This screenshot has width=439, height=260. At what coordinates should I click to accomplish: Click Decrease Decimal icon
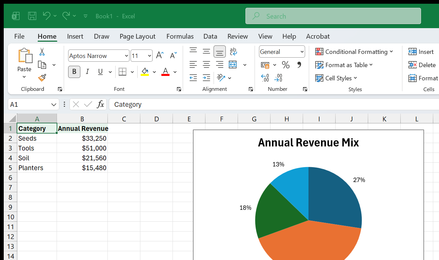point(278,78)
